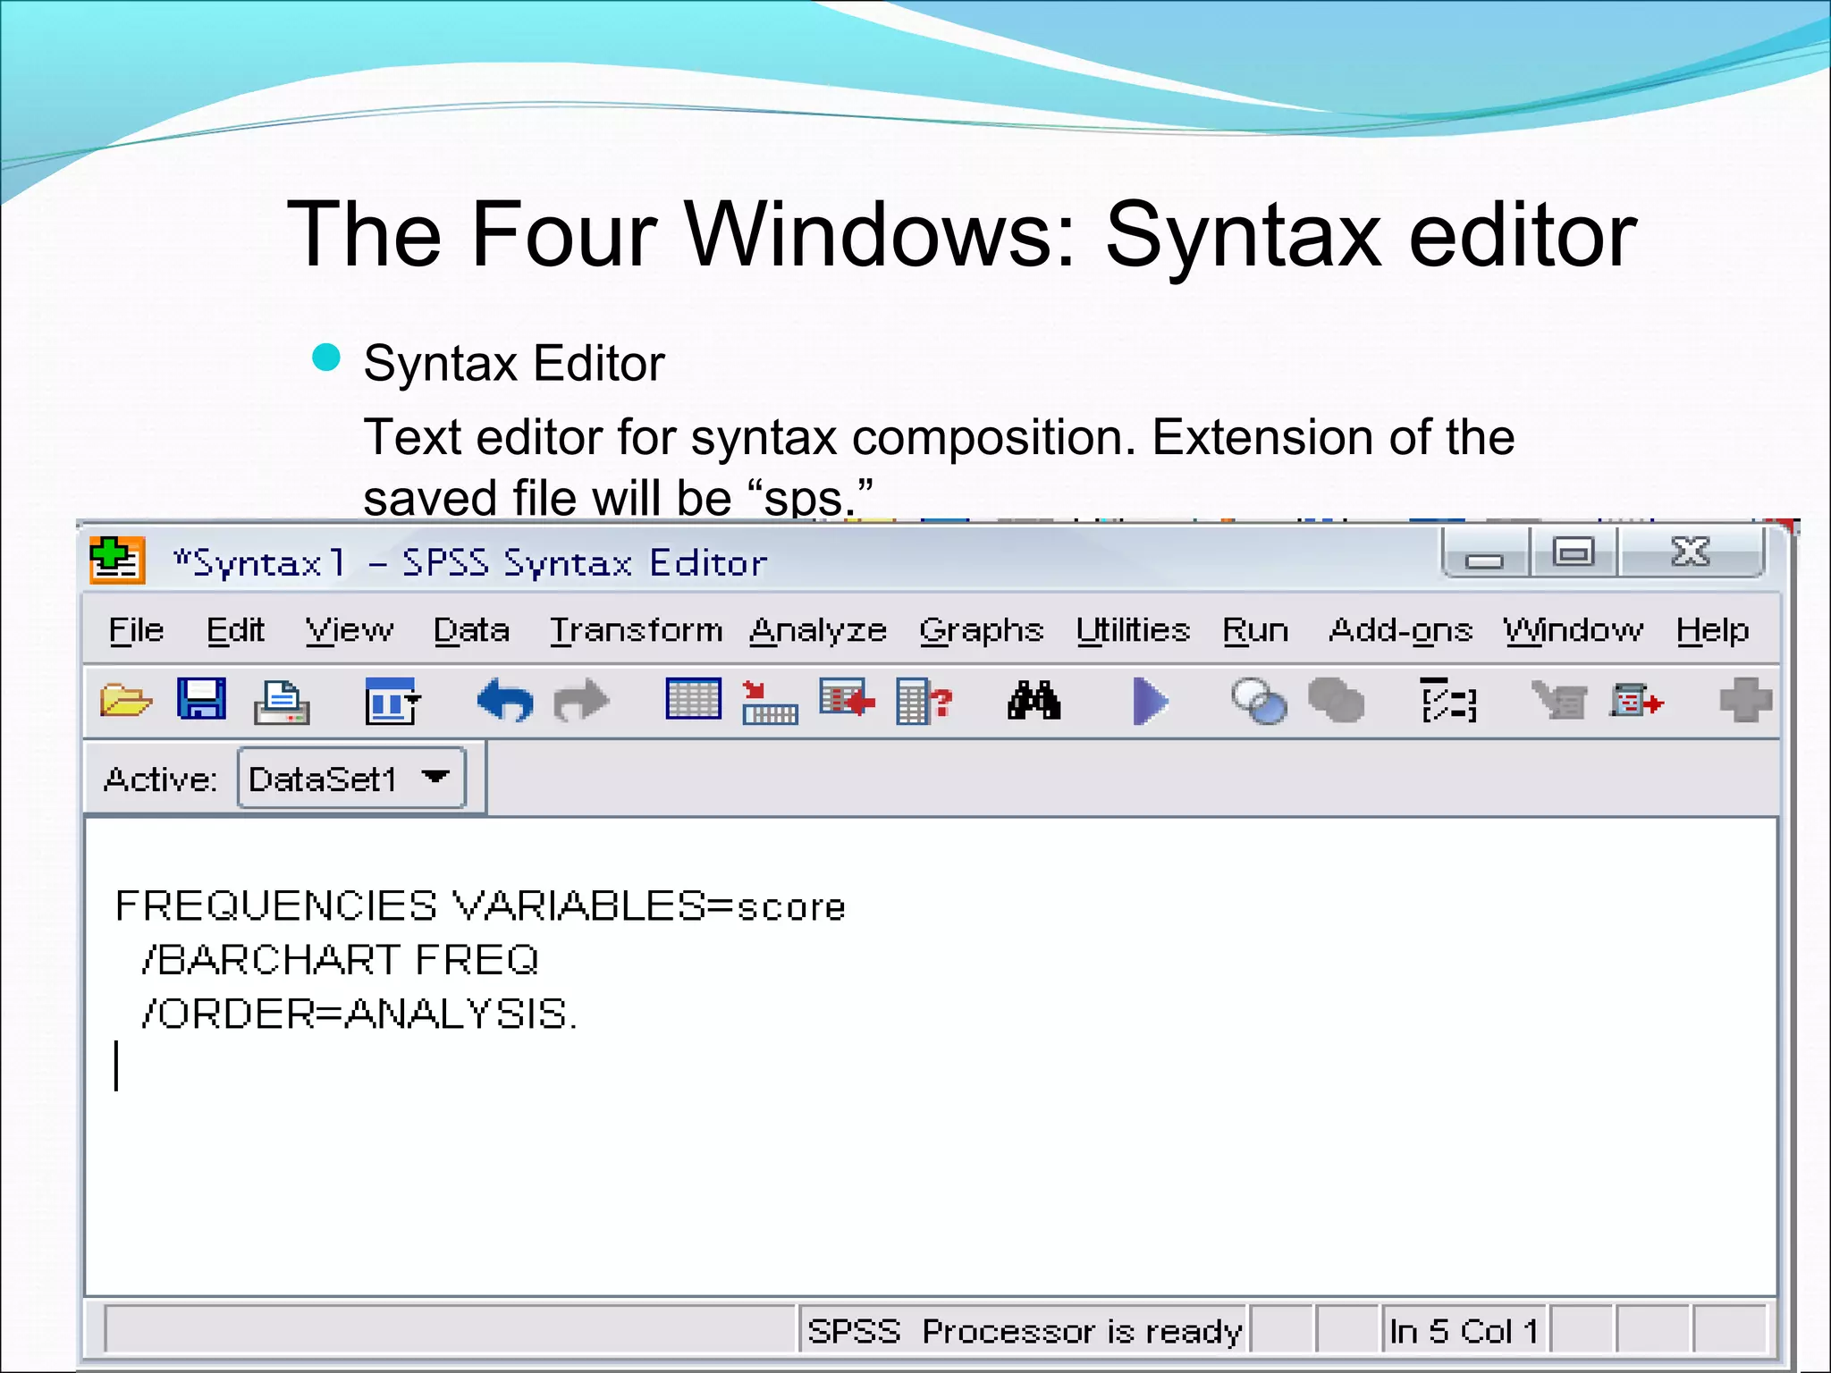The height and width of the screenshot is (1373, 1831).
Task: Click the Go to Case toolbar icon
Action: point(770,702)
